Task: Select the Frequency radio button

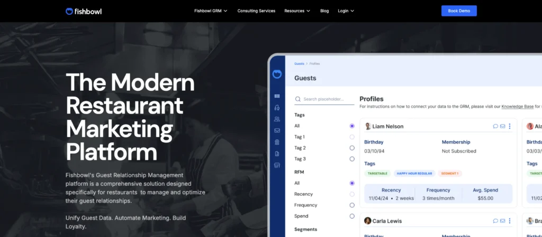Action: (x=352, y=205)
